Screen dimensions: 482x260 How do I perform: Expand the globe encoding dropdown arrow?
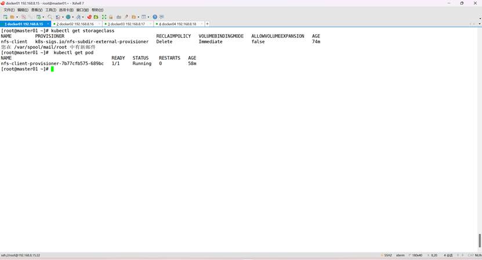(73, 17)
